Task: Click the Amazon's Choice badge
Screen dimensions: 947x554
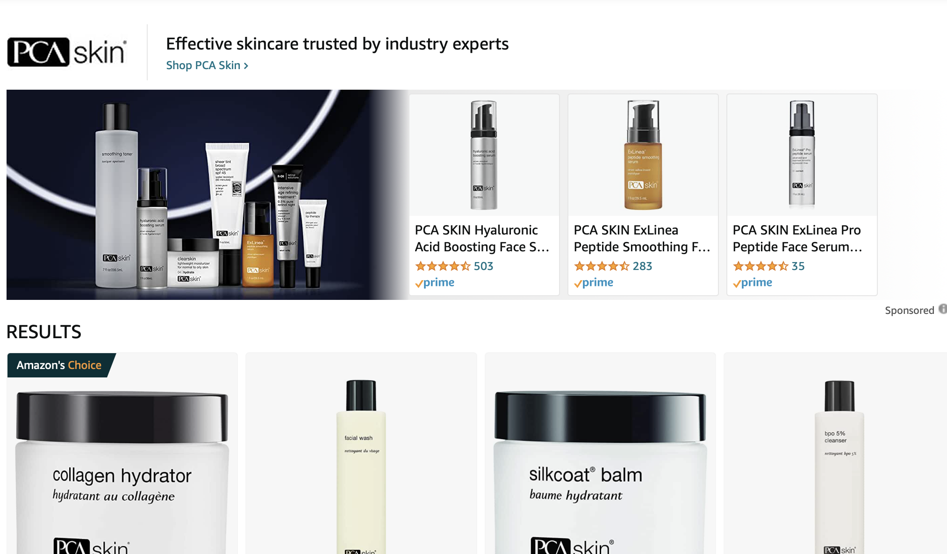Action: click(59, 365)
